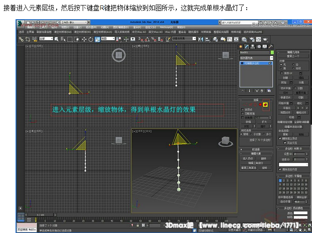Choose the Rectangular Selection Region icon

click(69, 39)
